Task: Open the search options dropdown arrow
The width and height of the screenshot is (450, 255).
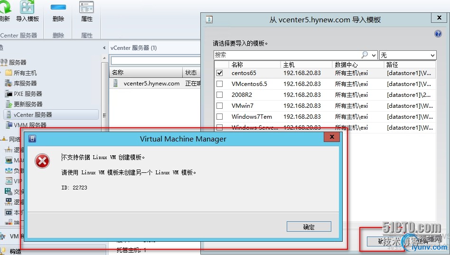Action: [x=374, y=55]
